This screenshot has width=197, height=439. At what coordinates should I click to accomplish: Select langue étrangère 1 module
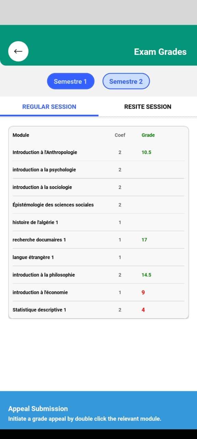(x=98, y=257)
